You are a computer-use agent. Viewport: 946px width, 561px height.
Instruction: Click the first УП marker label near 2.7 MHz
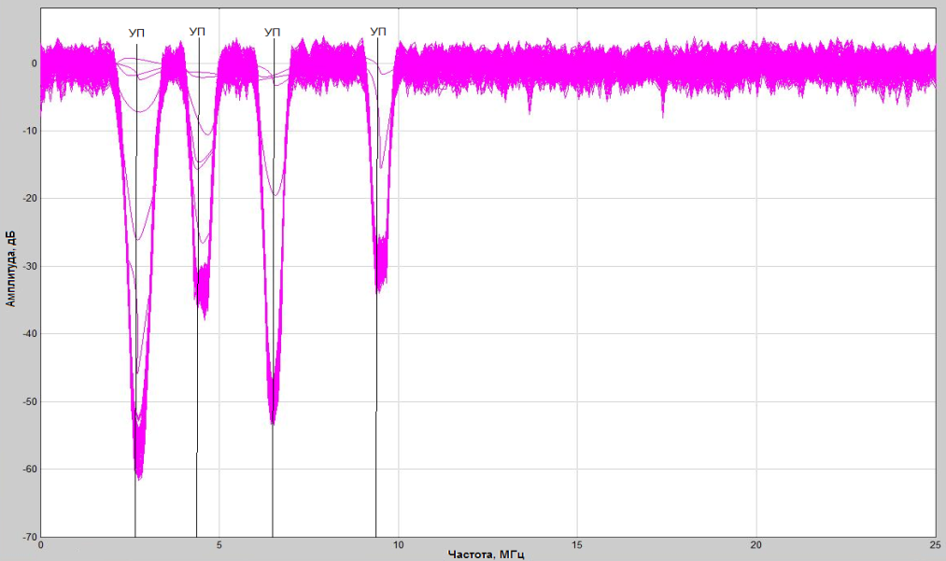136,34
